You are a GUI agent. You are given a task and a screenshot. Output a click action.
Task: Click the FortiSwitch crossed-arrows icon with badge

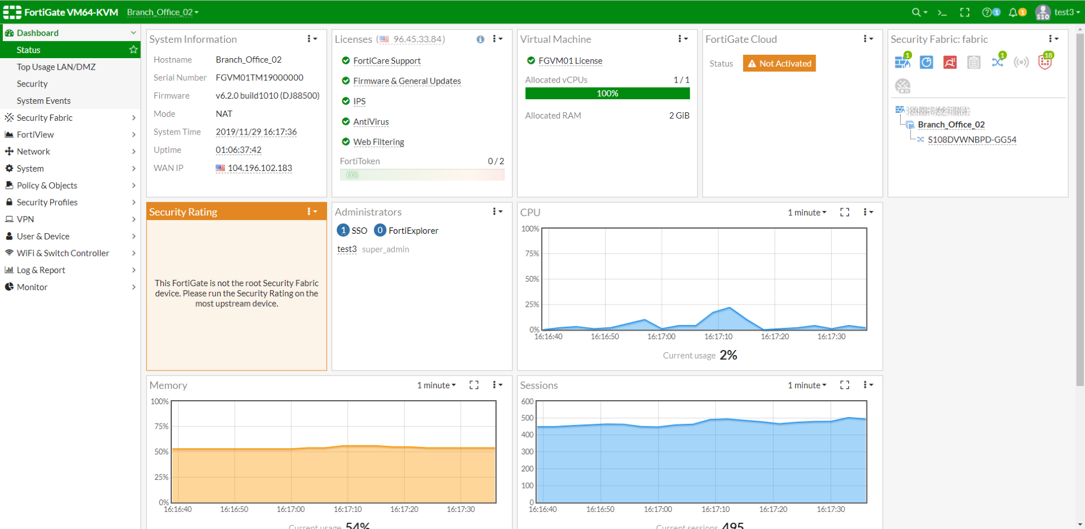pos(998,62)
